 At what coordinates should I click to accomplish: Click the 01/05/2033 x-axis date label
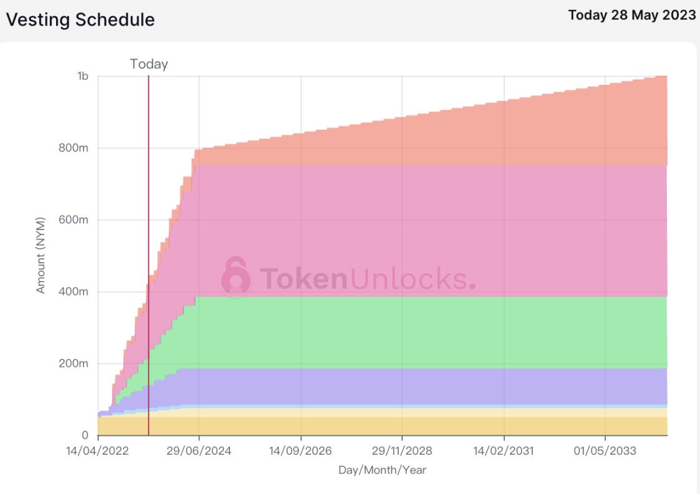605,451
